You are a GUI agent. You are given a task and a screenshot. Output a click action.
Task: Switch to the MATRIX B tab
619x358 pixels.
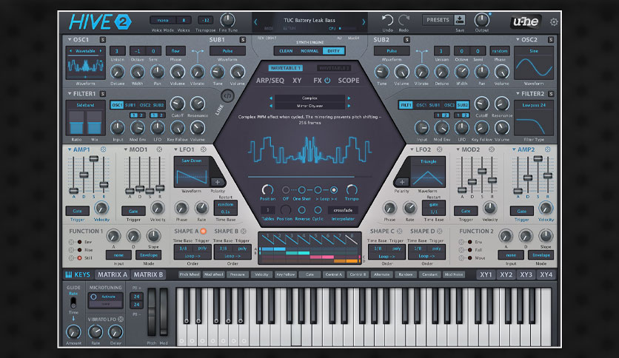click(x=148, y=275)
